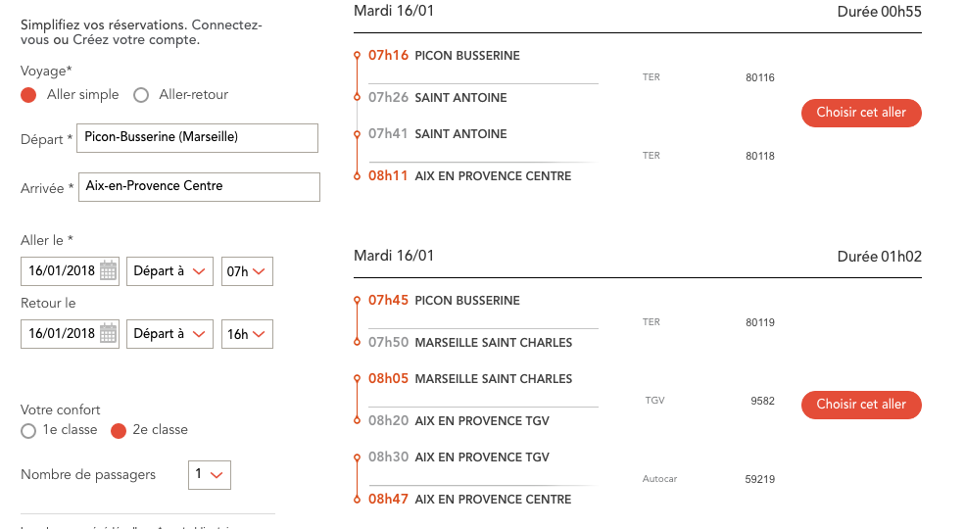Open the 07h hour dropdown
Screen dimensions: 965x529
[247, 271]
